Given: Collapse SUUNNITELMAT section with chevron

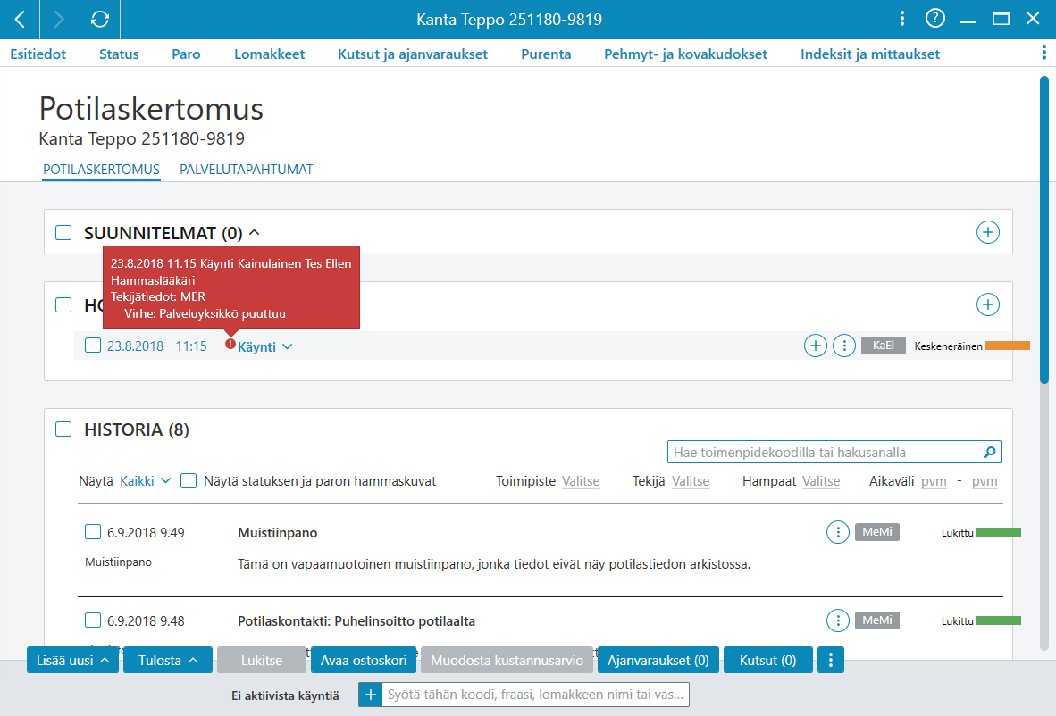Looking at the screenshot, I should click(254, 232).
